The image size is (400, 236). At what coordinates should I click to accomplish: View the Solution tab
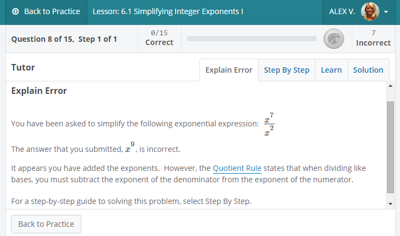tap(368, 70)
